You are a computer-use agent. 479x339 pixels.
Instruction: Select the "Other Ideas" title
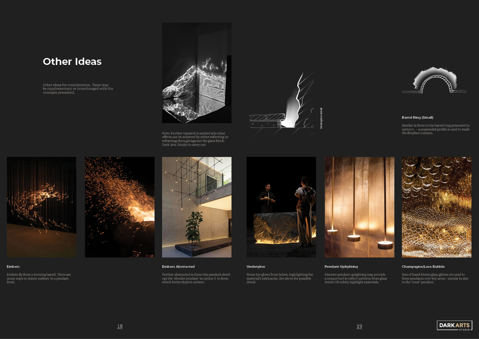(x=72, y=62)
